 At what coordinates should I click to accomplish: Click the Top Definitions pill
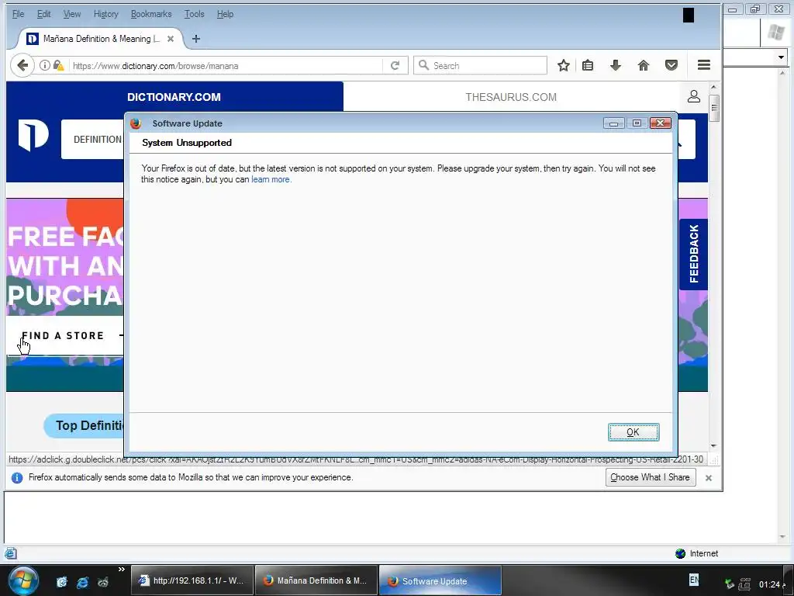pos(84,426)
